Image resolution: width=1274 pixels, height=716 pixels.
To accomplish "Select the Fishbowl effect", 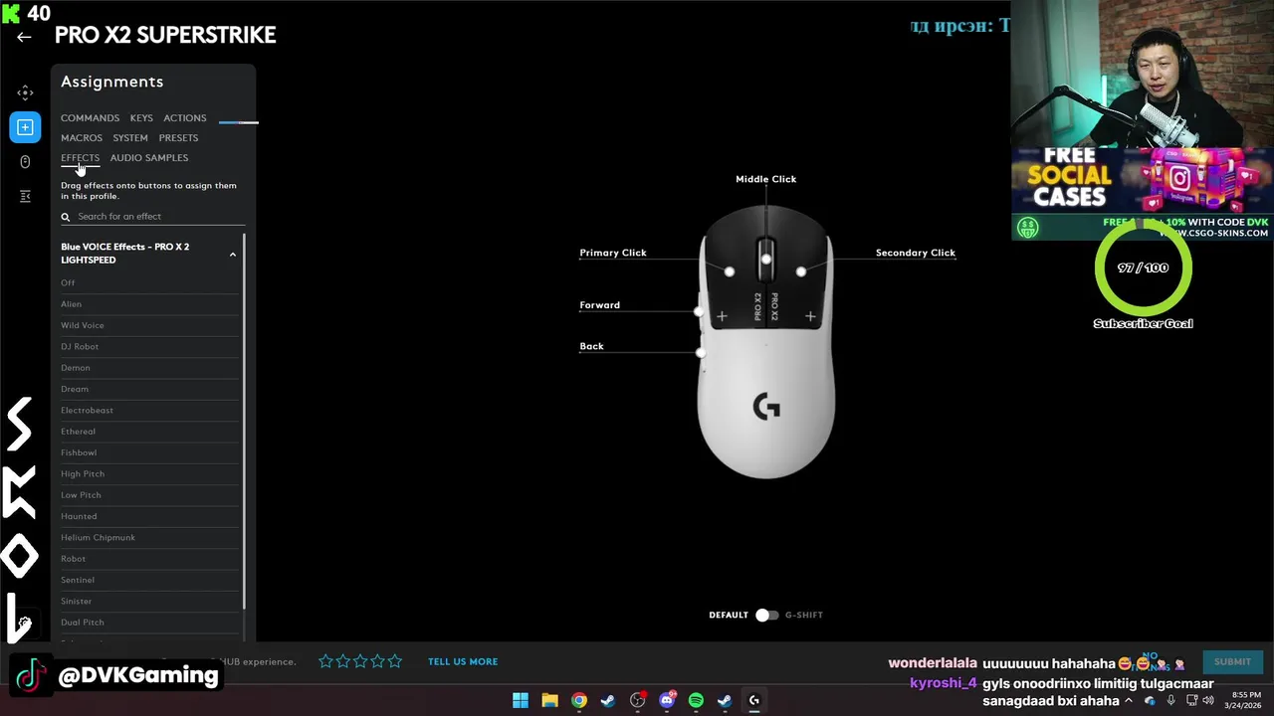I will point(149,452).
